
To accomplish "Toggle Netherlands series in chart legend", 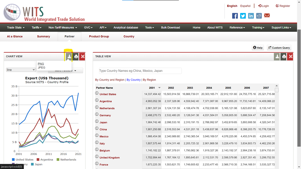I will 67,160.
